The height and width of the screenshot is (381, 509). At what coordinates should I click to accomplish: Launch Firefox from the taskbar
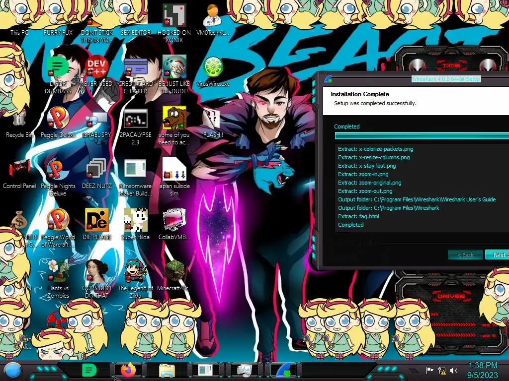[x=128, y=370]
